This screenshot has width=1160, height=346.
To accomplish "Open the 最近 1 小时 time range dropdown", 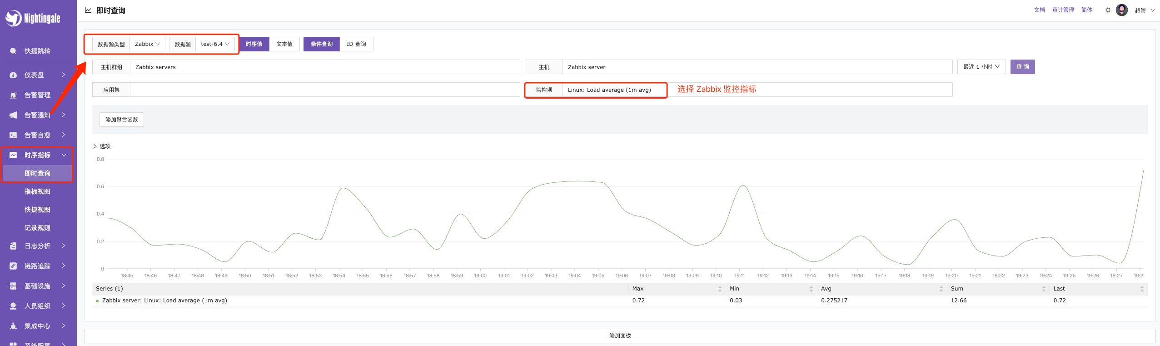I will (981, 67).
